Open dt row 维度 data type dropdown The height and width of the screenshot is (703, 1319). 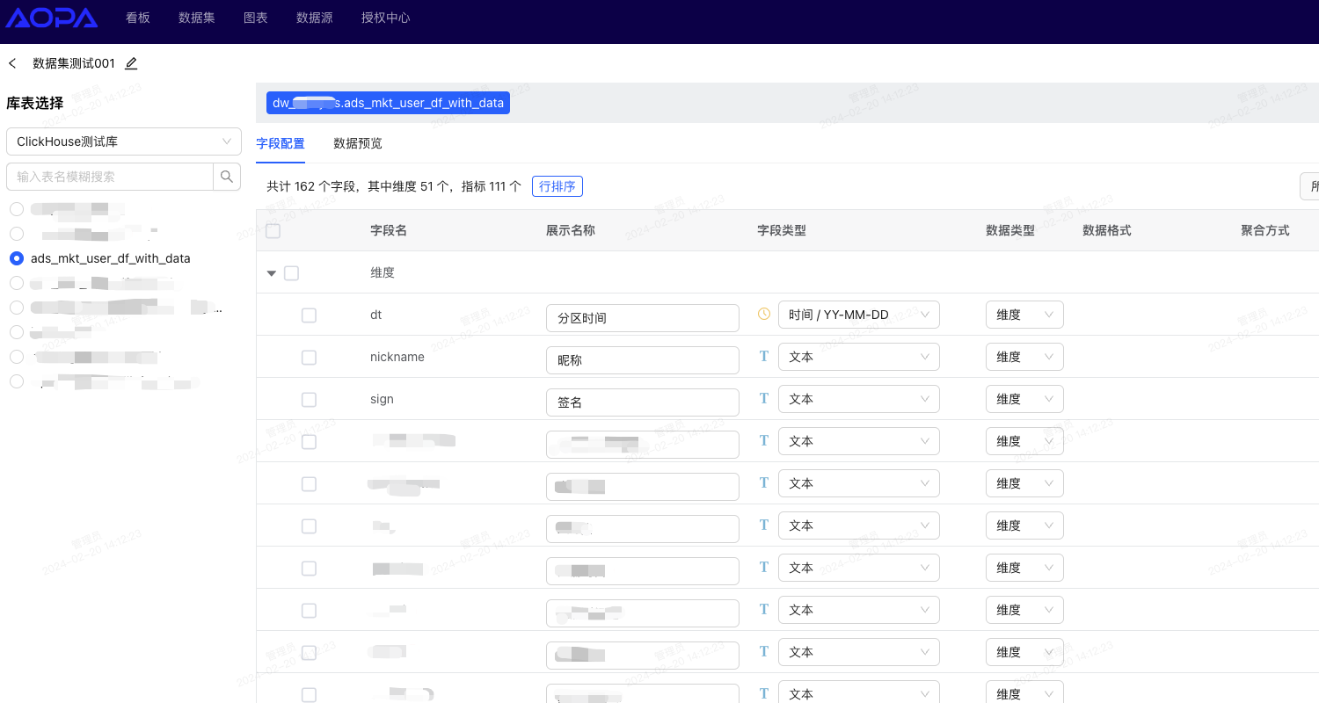1024,315
